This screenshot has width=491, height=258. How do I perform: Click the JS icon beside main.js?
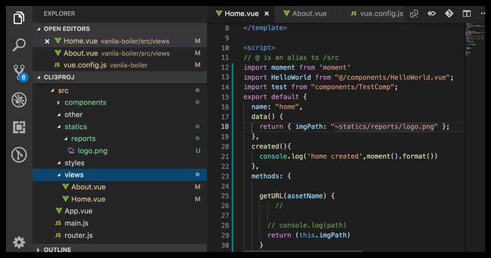click(58, 223)
